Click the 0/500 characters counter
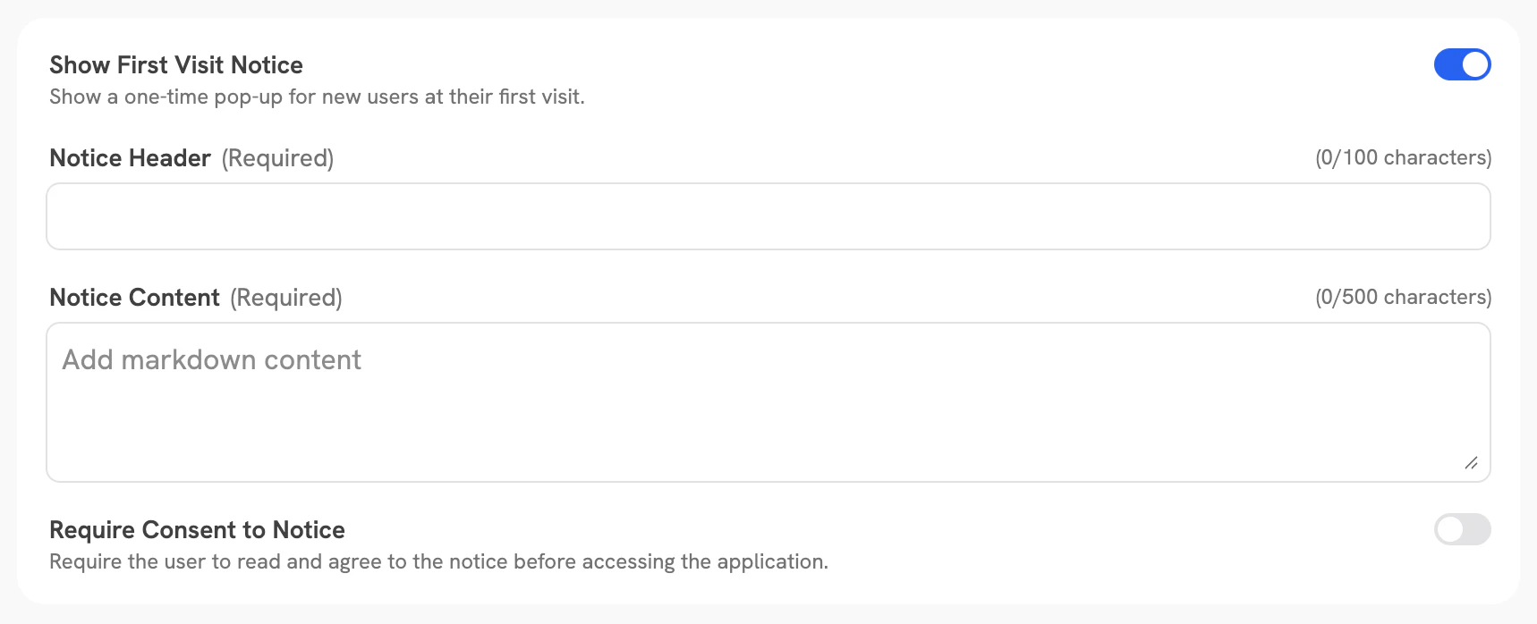The width and height of the screenshot is (1537, 624). click(x=1404, y=297)
